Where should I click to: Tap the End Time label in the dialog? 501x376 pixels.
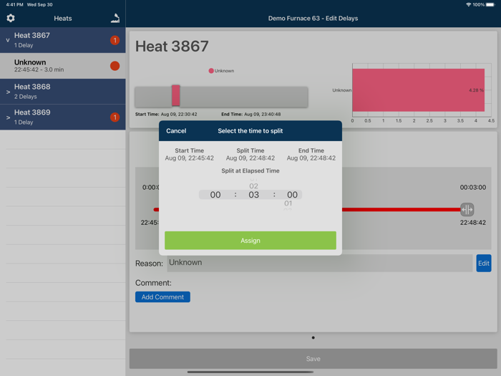(311, 150)
